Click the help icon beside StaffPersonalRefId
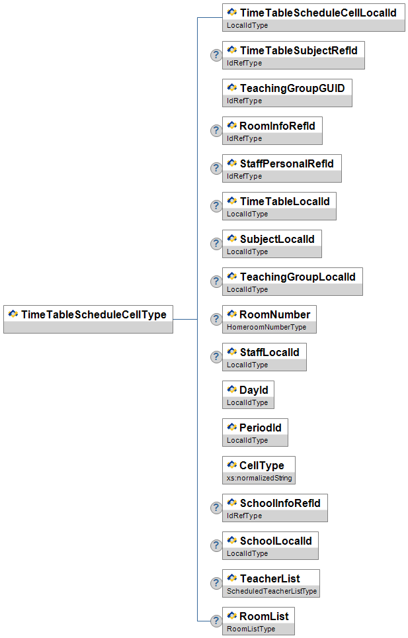The width and height of the screenshot is (408, 638). (216, 169)
